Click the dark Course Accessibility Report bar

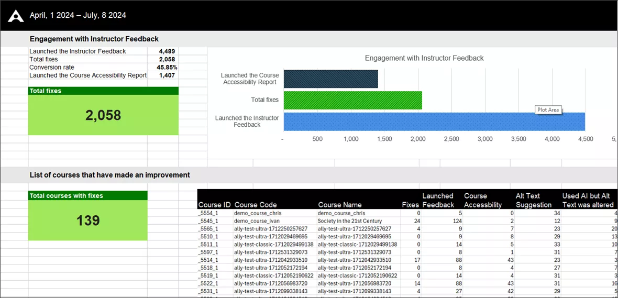pyautogui.click(x=330, y=79)
